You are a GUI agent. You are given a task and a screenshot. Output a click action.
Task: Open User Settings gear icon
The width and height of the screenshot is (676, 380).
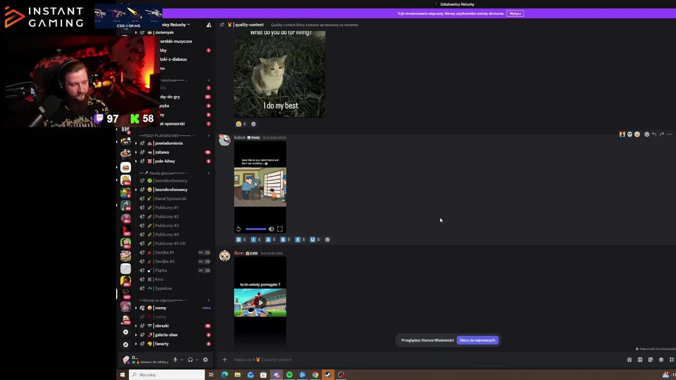click(x=205, y=360)
